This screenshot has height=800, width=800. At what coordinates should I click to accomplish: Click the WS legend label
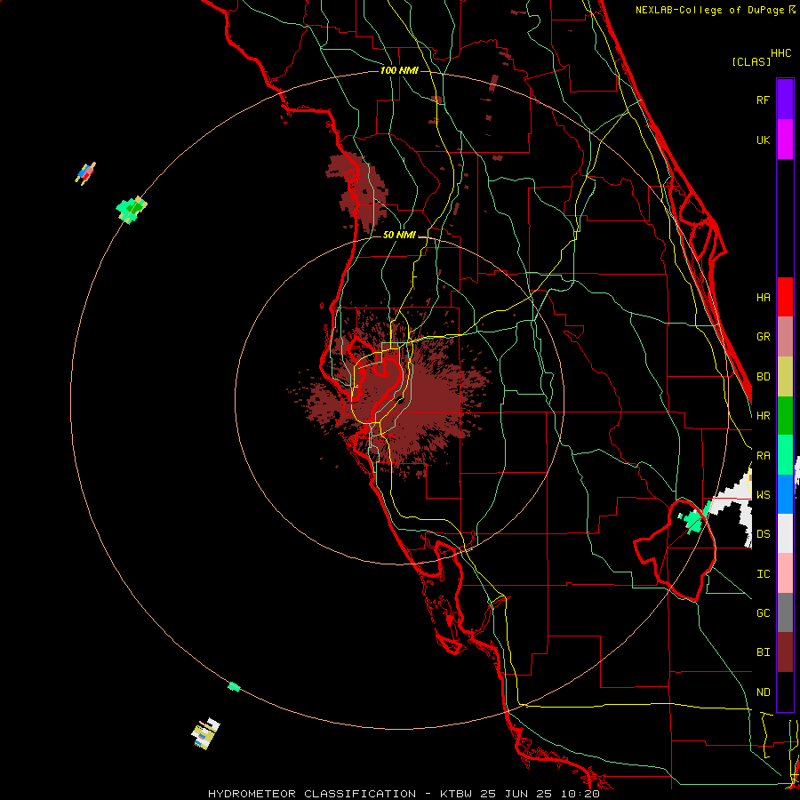coord(763,495)
